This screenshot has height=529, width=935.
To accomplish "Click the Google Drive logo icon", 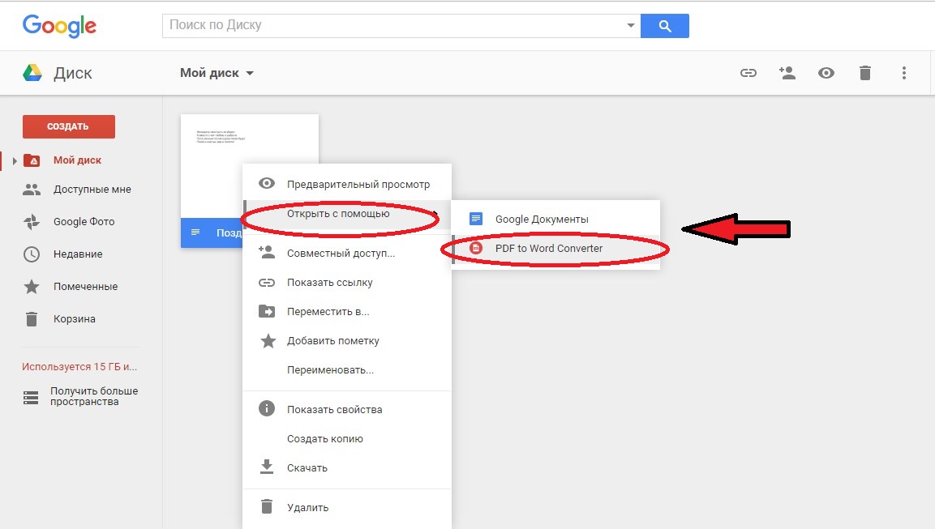I will pyautogui.click(x=32, y=73).
